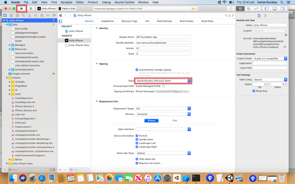Select the iPad segment button

coord(175,121)
